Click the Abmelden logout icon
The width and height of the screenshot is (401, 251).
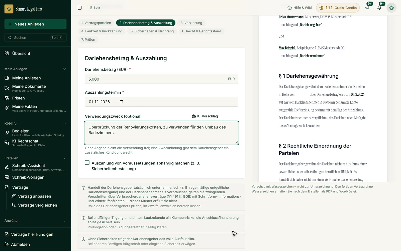point(7,244)
